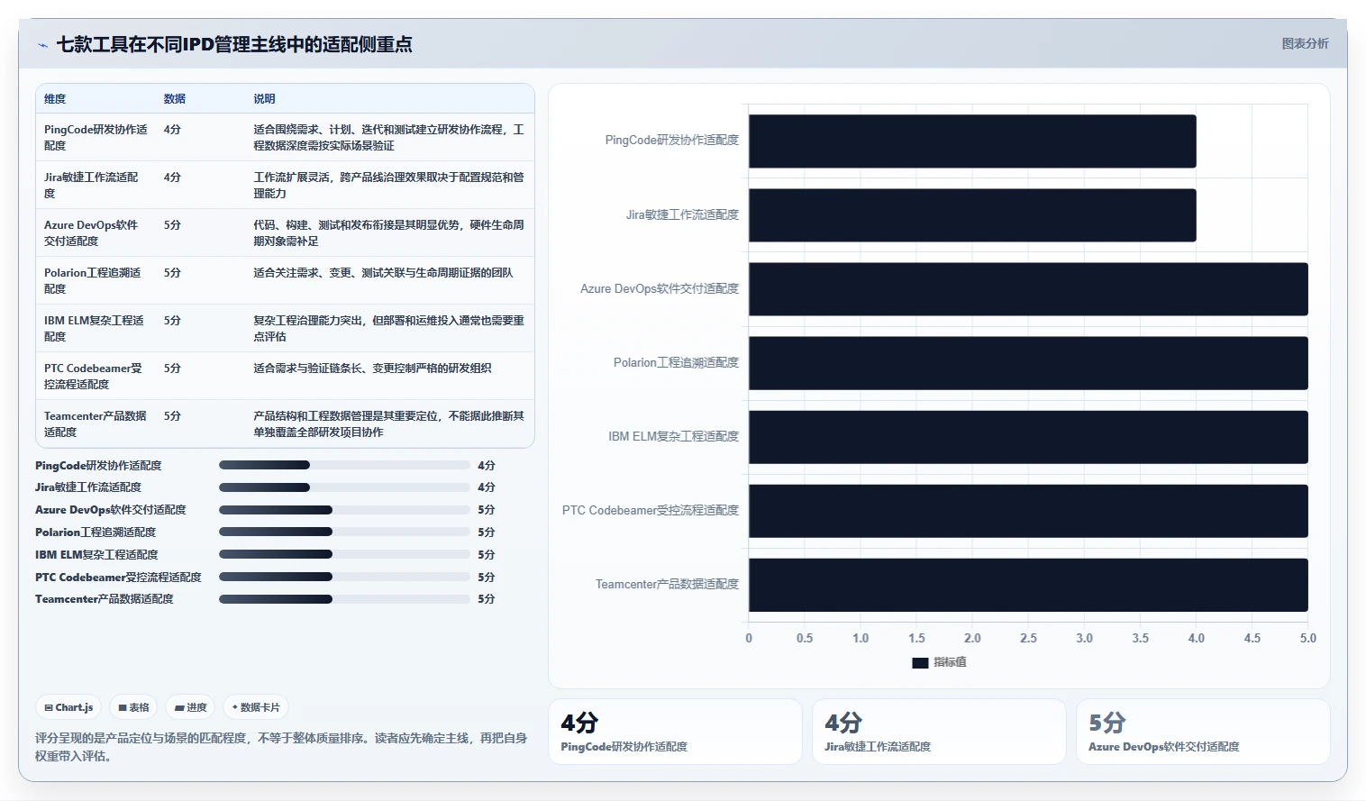Click the Jira敏捷工作流适配度 progress bar

click(x=344, y=487)
